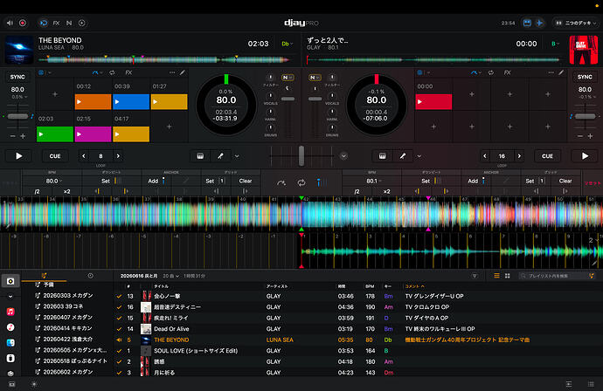Click deck 1 grid Clear button
Screen dimensions: 603x391
[246, 181]
